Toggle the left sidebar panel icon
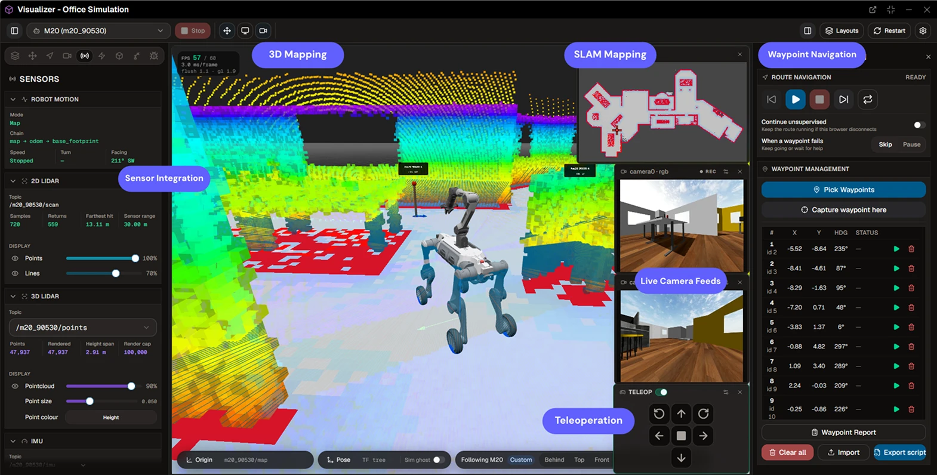This screenshot has height=475, width=937. pyautogui.click(x=14, y=30)
